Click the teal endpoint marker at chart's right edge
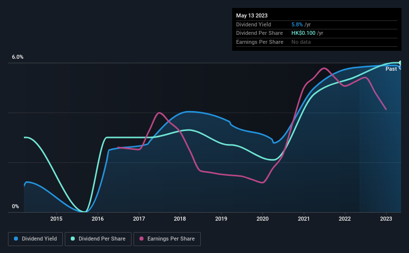The width and height of the screenshot is (409, 253). coord(400,63)
